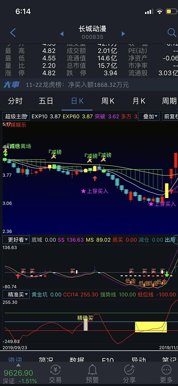The width and height of the screenshot is (178, 386).
Task: Tap the stock code 000835
Action: coord(92,37)
